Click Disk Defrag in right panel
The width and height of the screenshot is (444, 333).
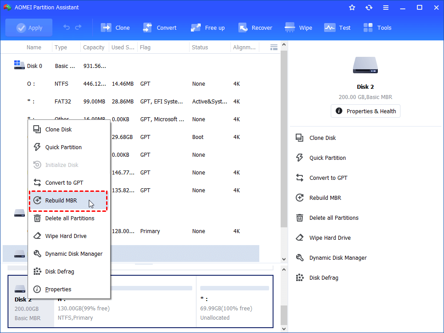317,278
